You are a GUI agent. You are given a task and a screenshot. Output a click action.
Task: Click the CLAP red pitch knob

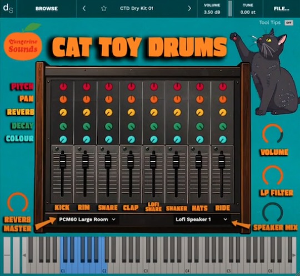point(132,87)
